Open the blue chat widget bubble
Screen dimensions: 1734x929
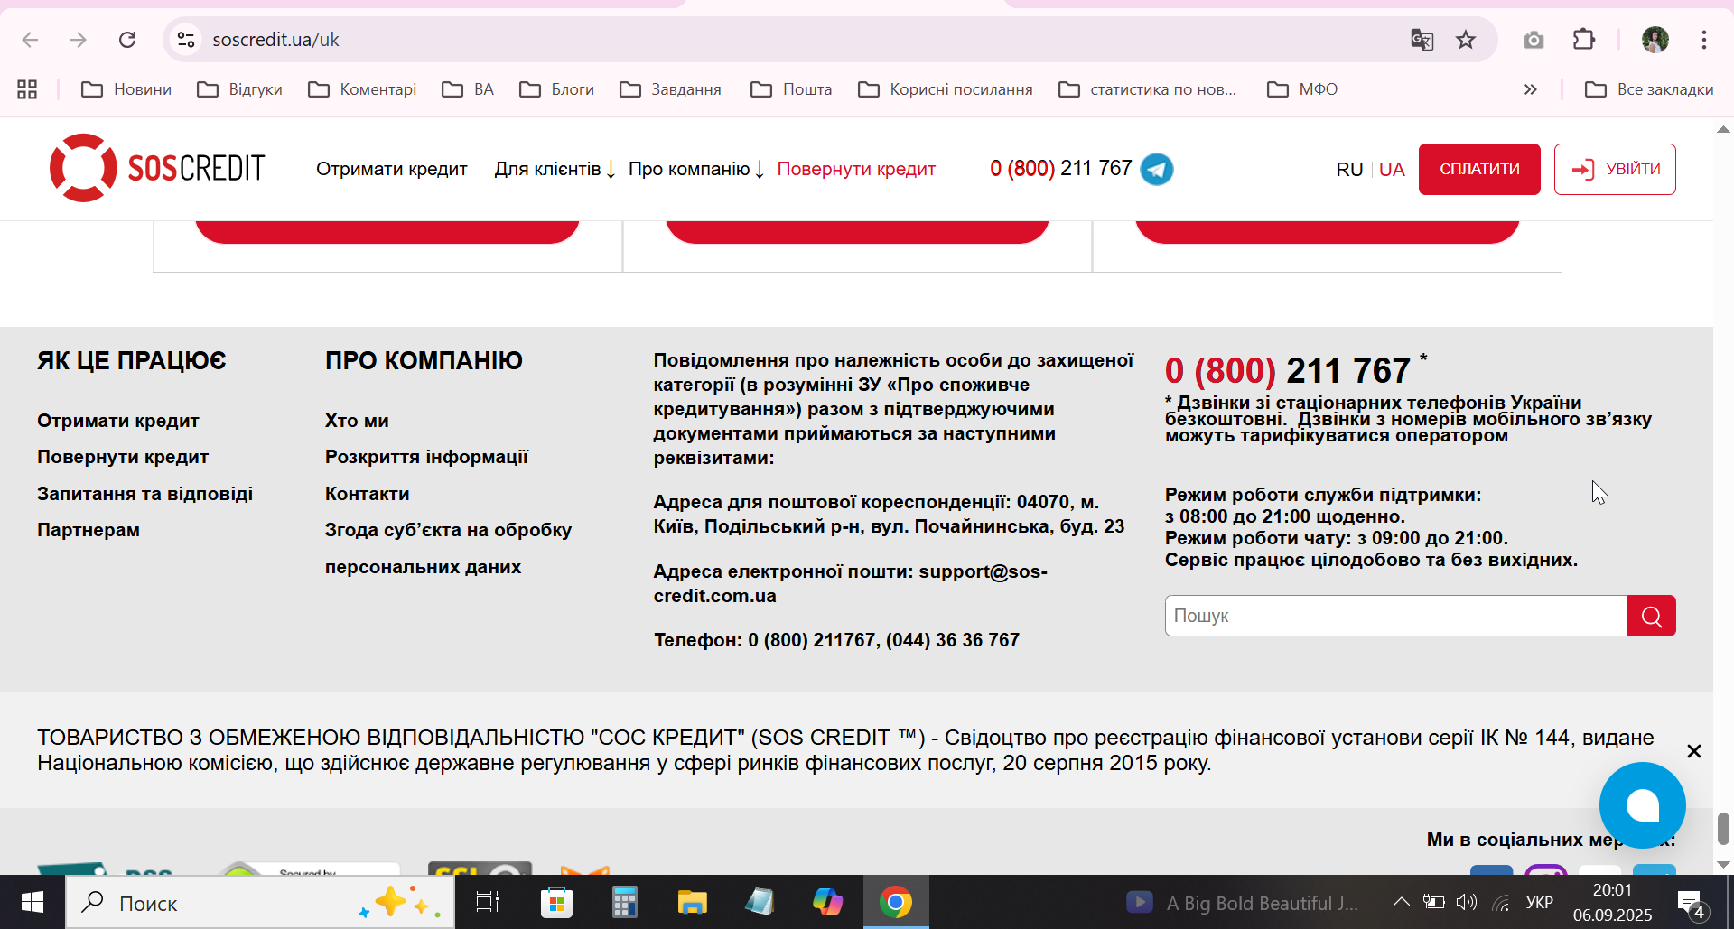pyautogui.click(x=1642, y=805)
